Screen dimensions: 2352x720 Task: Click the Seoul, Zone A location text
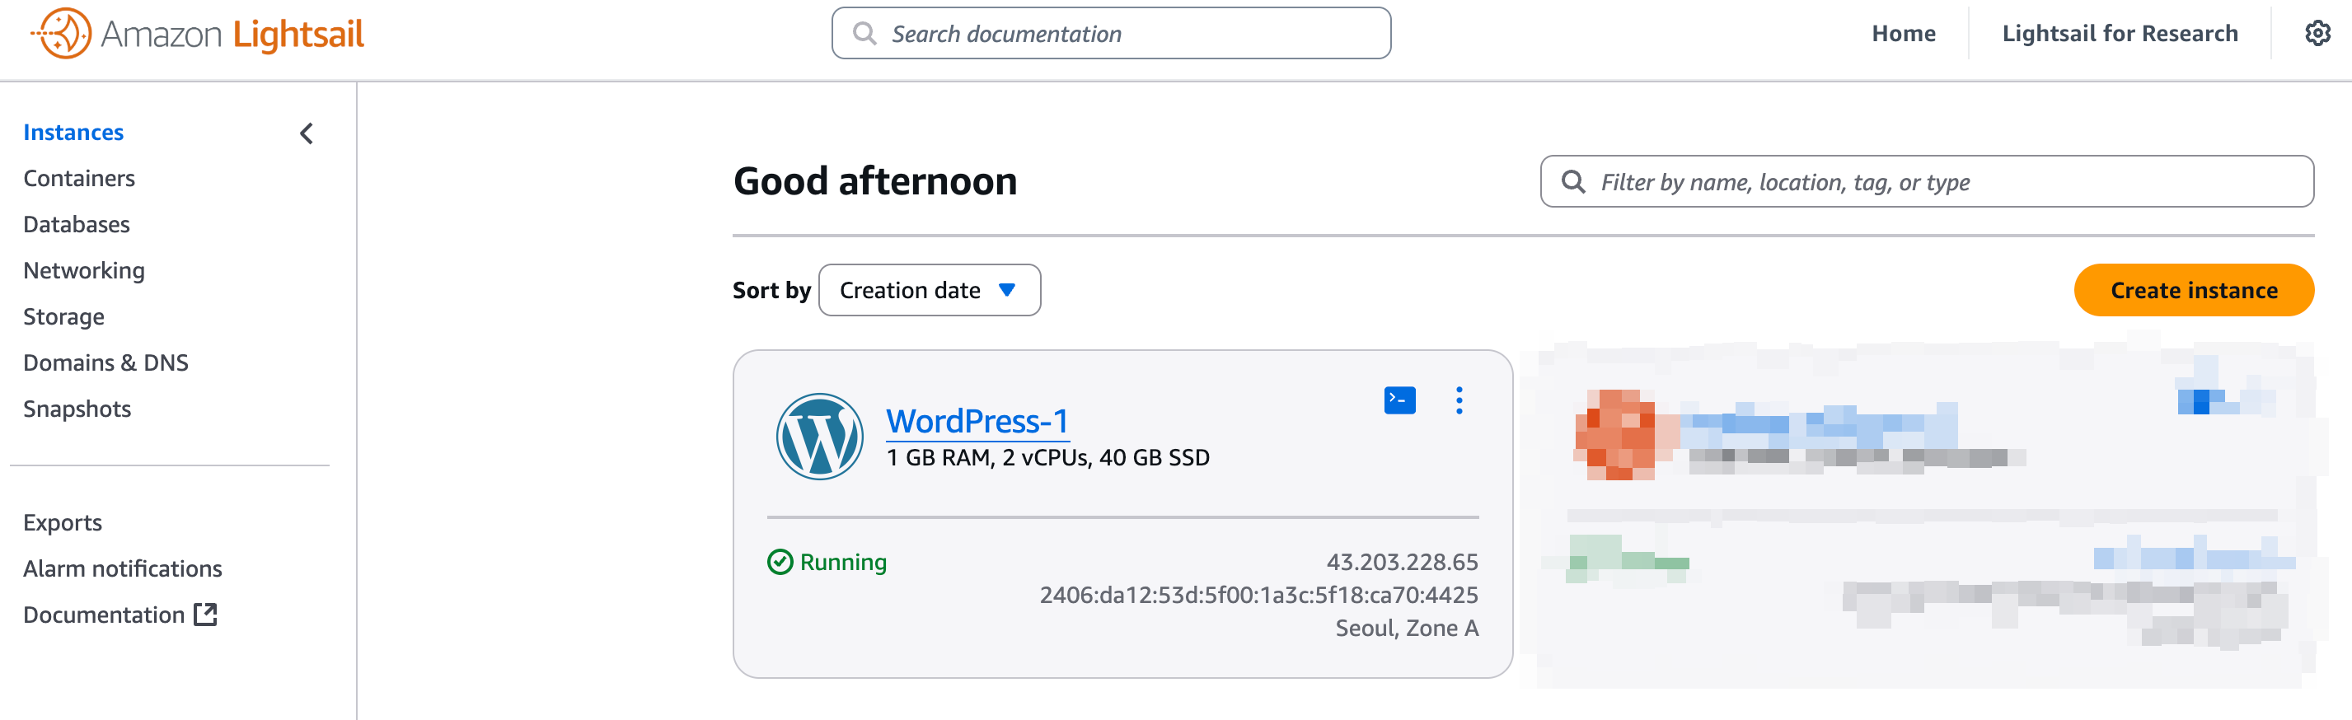tap(1406, 628)
